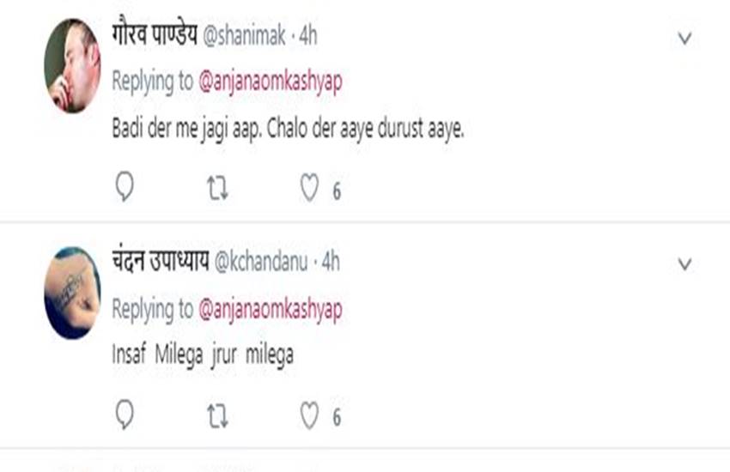
Task: Like the tweet from @shanimak
Action: click(309, 188)
